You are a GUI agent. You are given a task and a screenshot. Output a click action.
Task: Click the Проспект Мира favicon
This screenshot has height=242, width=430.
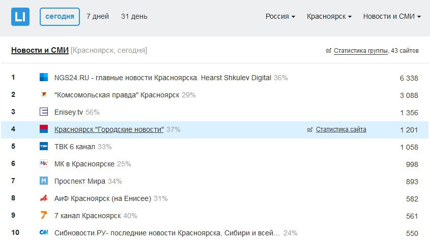44,181
